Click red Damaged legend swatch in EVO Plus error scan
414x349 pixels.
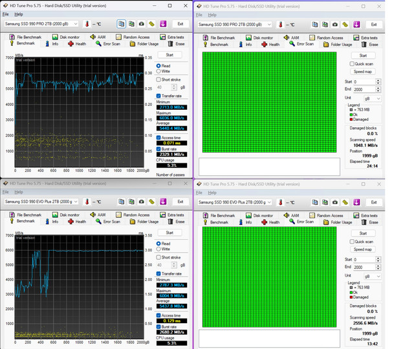[351, 297]
